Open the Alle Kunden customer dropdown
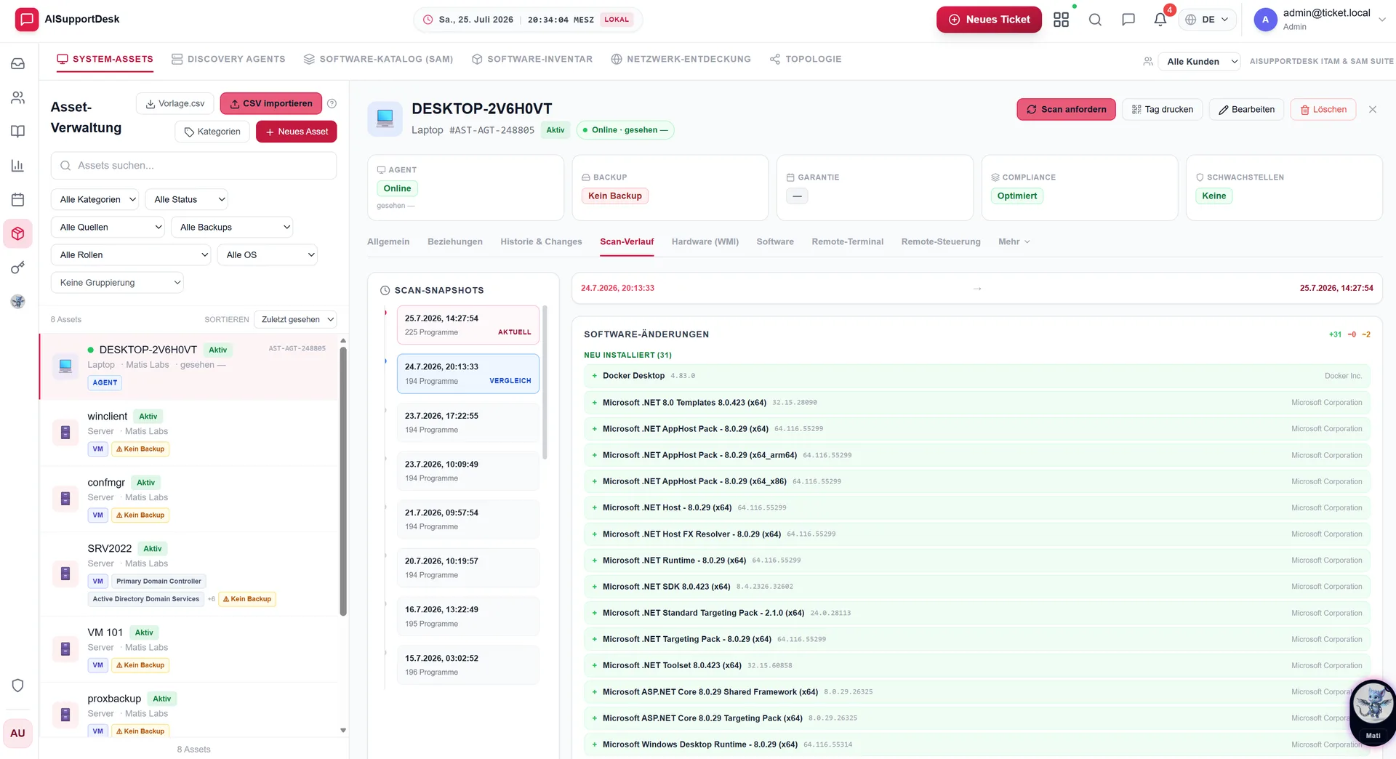The image size is (1396, 759). click(x=1199, y=61)
